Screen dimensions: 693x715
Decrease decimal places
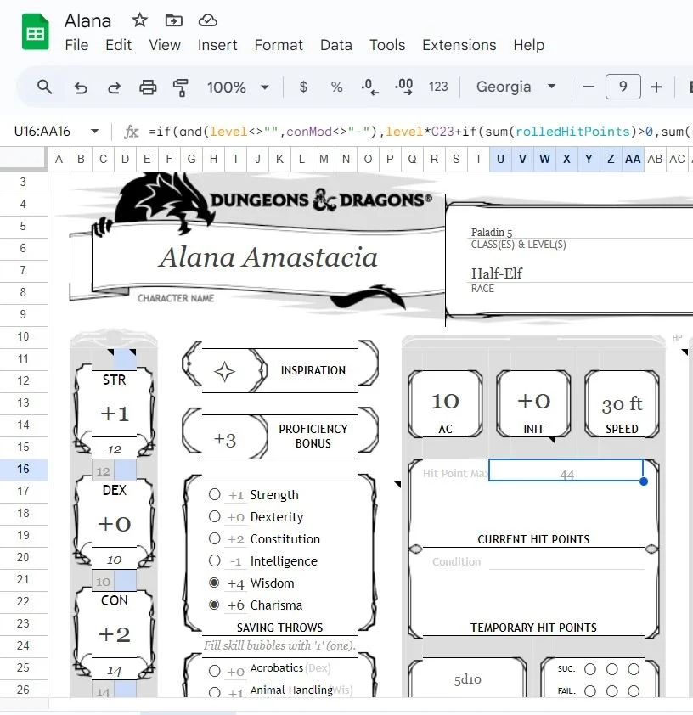(369, 87)
